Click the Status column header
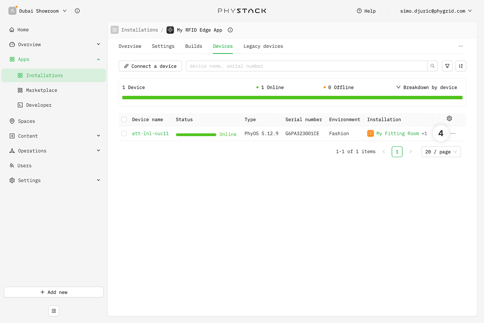484x323 pixels. click(x=184, y=119)
